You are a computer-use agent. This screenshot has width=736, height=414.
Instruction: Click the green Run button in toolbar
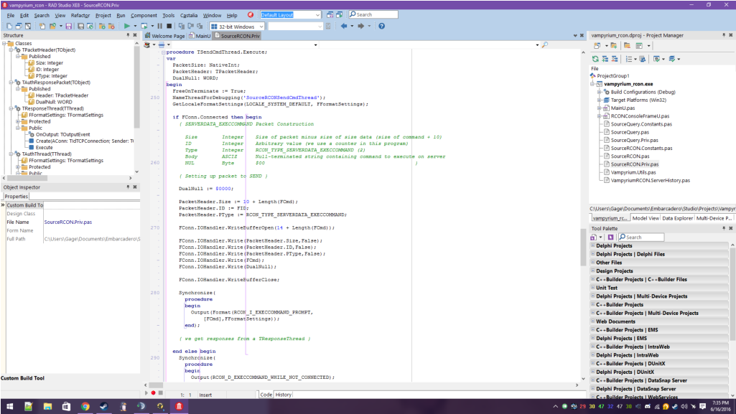coord(126,27)
